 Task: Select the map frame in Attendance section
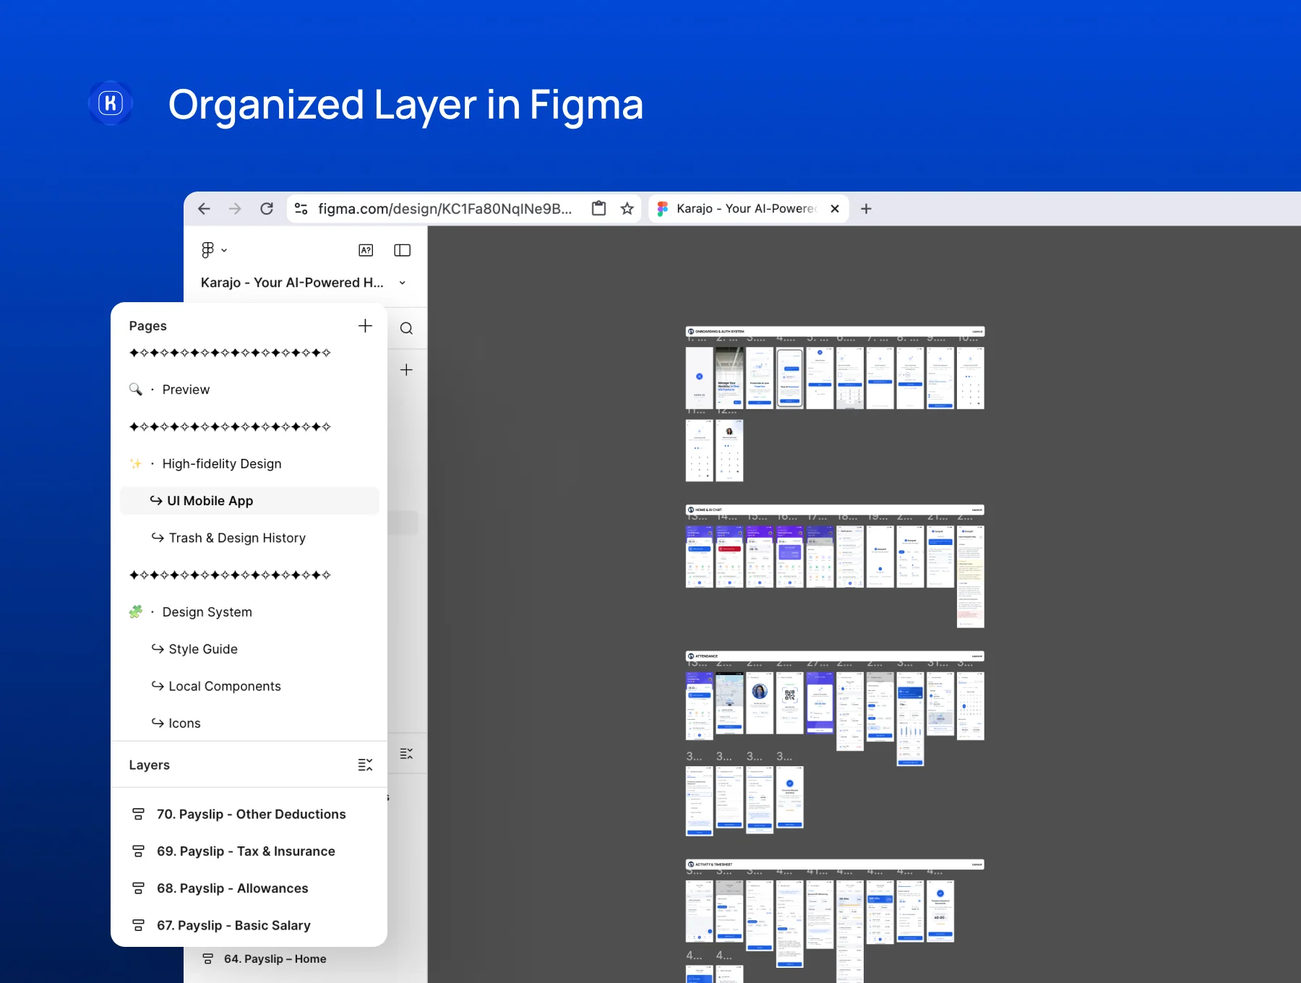coord(729,703)
